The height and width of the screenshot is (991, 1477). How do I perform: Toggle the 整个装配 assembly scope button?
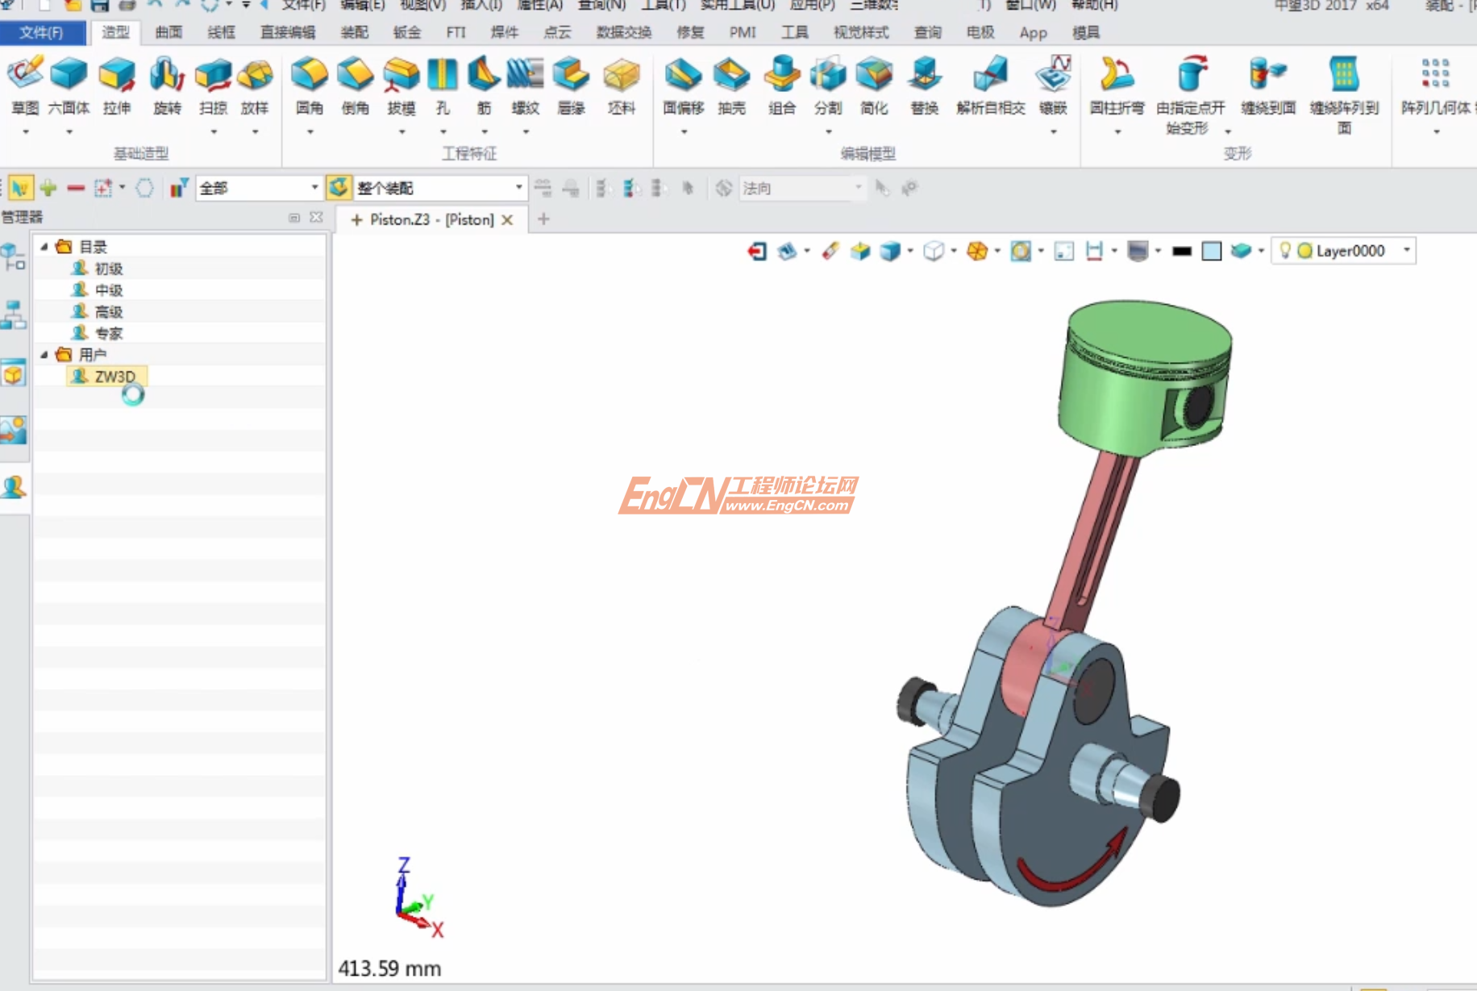(339, 188)
